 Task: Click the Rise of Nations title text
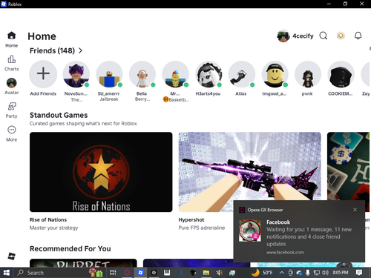[x=48, y=219]
